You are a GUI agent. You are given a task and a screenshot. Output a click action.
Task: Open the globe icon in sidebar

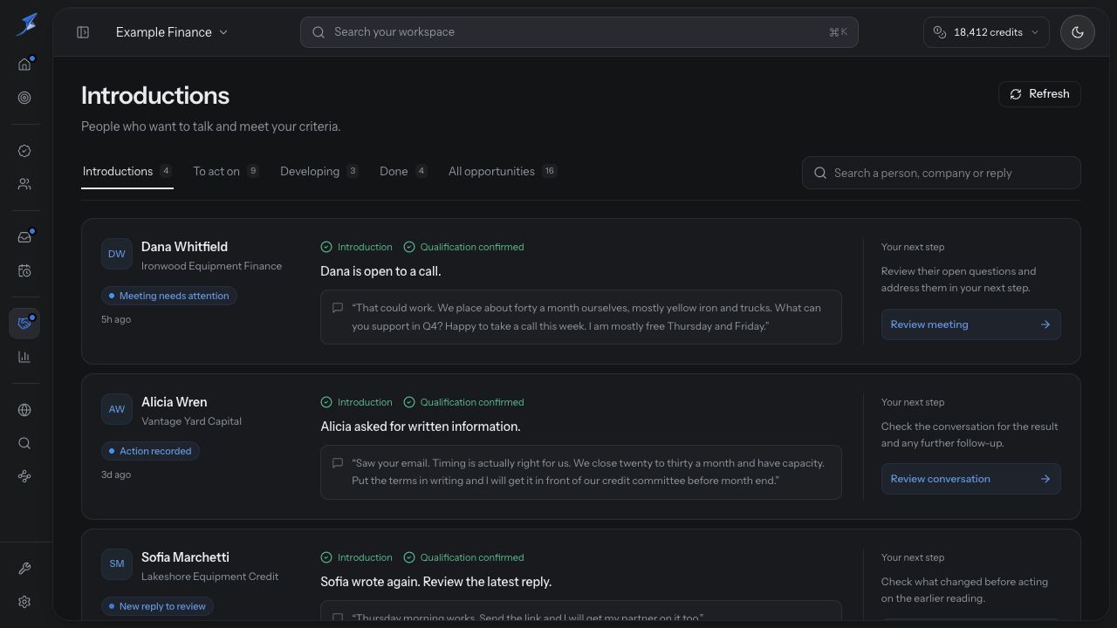(x=24, y=410)
